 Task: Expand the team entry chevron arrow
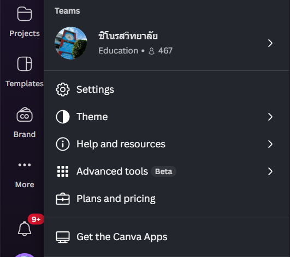270,43
